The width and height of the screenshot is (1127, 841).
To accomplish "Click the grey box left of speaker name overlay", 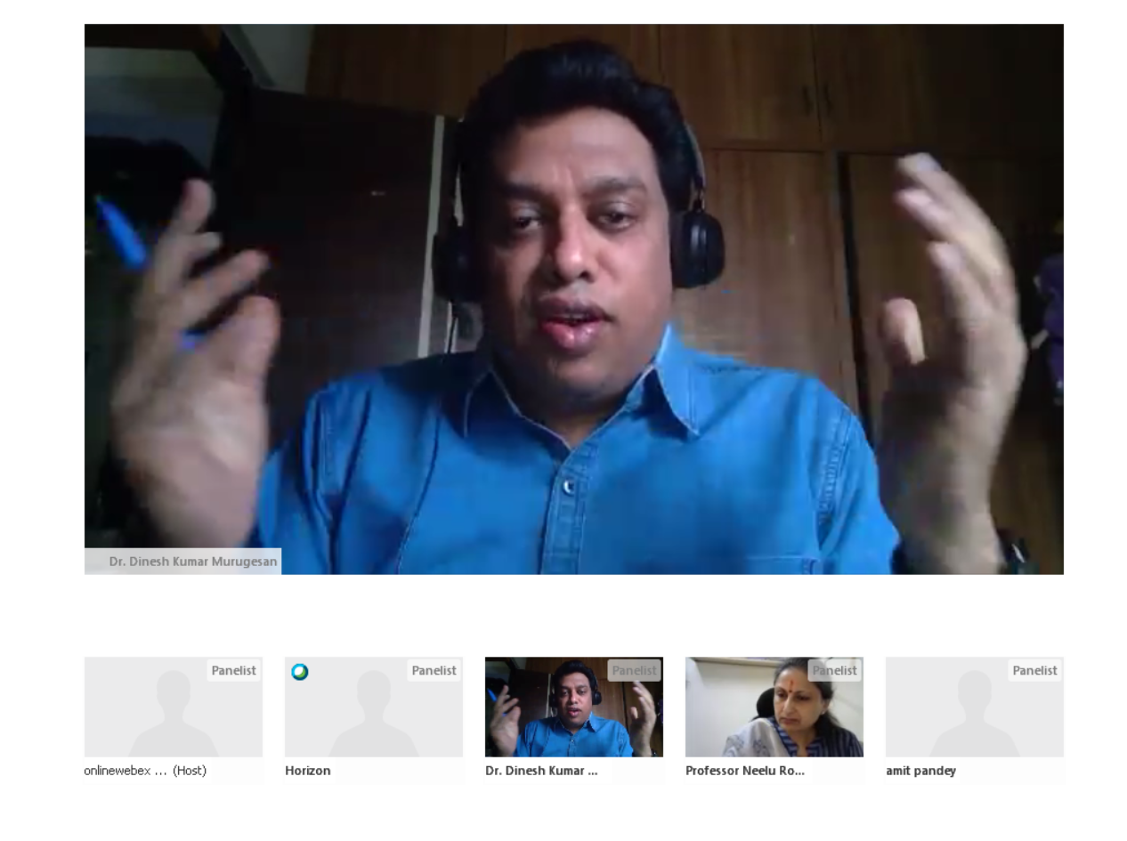I will (x=95, y=562).
